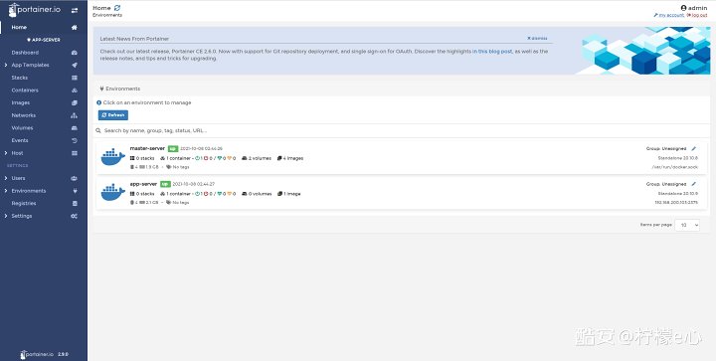Click the Containers cubes icon
716x361 pixels.
coord(74,90)
